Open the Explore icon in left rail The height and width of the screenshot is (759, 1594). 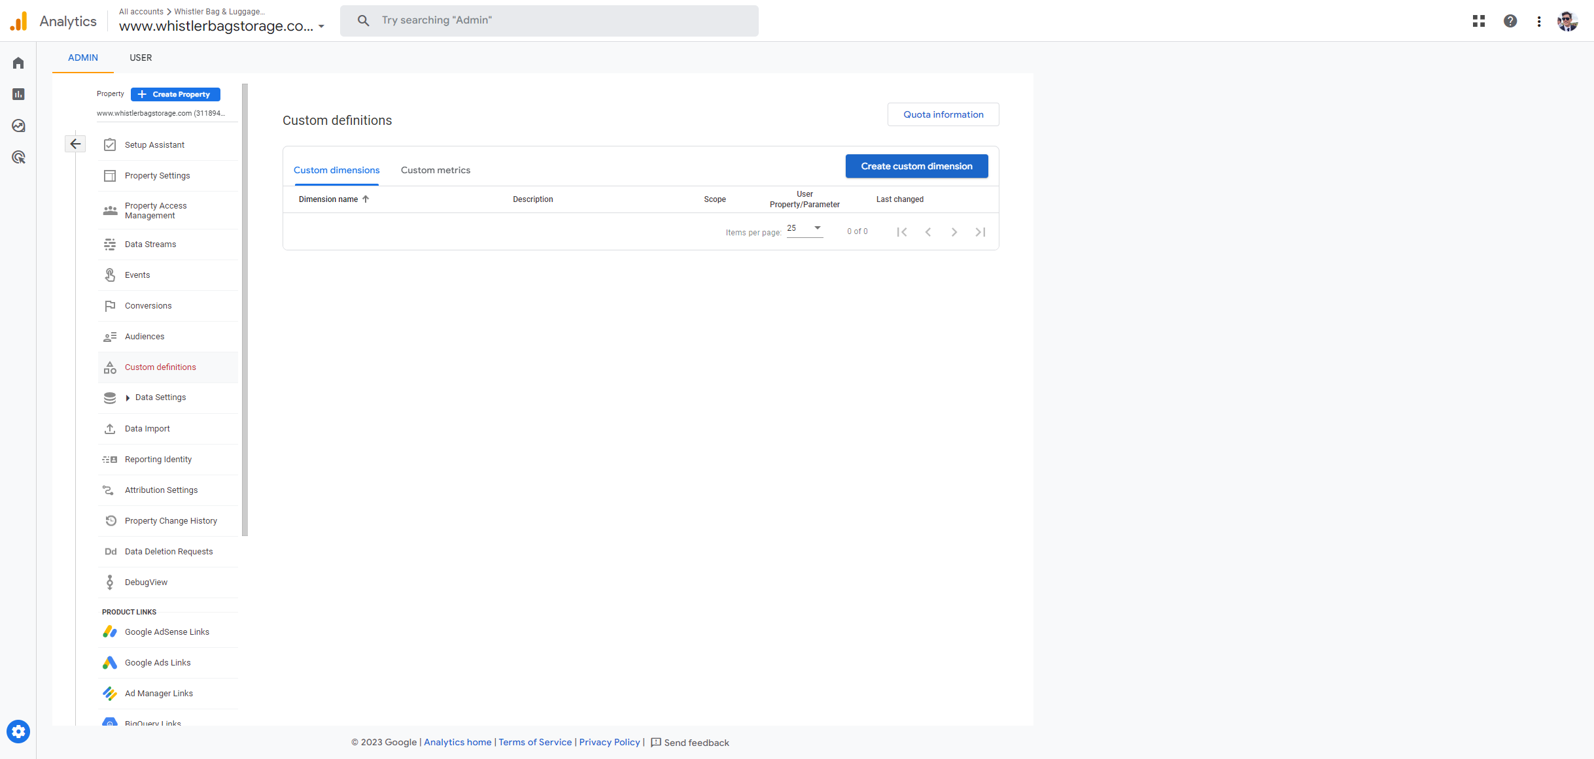click(x=18, y=126)
